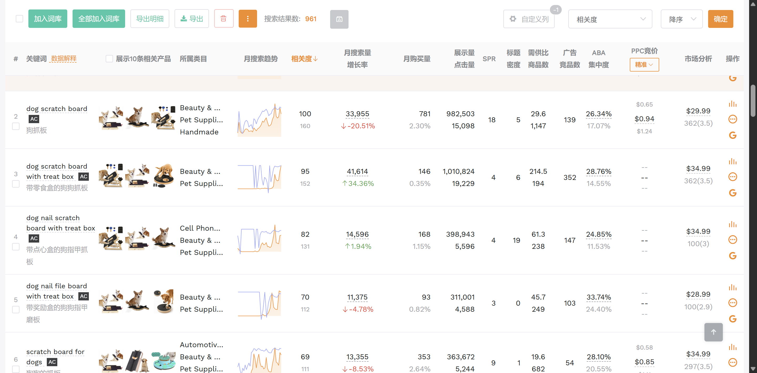Click more options circle in row 4
The width and height of the screenshot is (757, 373).
[733, 240]
